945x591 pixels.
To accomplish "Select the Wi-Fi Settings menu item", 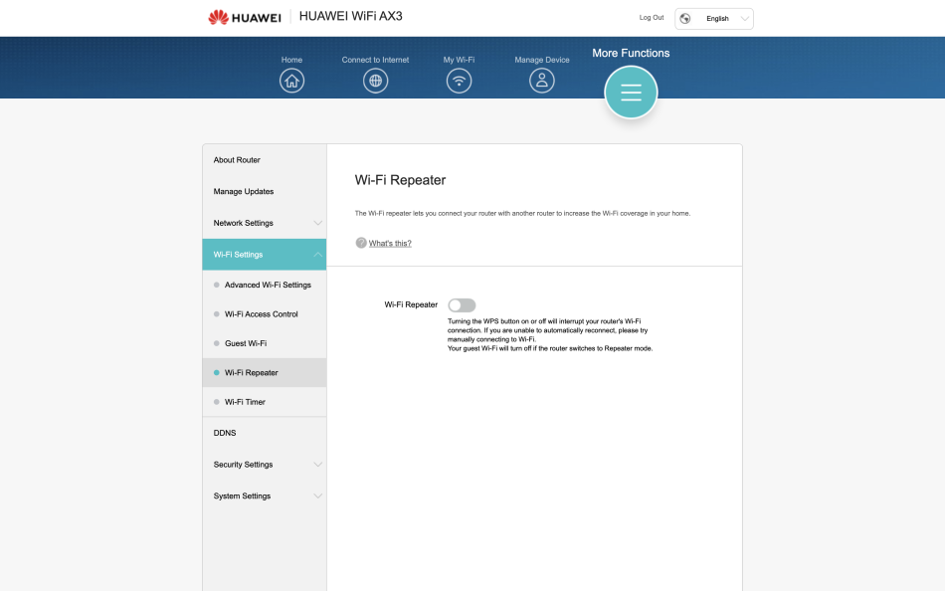I will pyautogui.click(x=265, y=255).
